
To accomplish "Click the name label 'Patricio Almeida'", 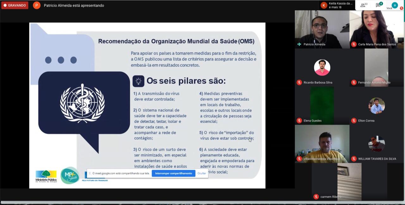I will [x=314, y=44].
